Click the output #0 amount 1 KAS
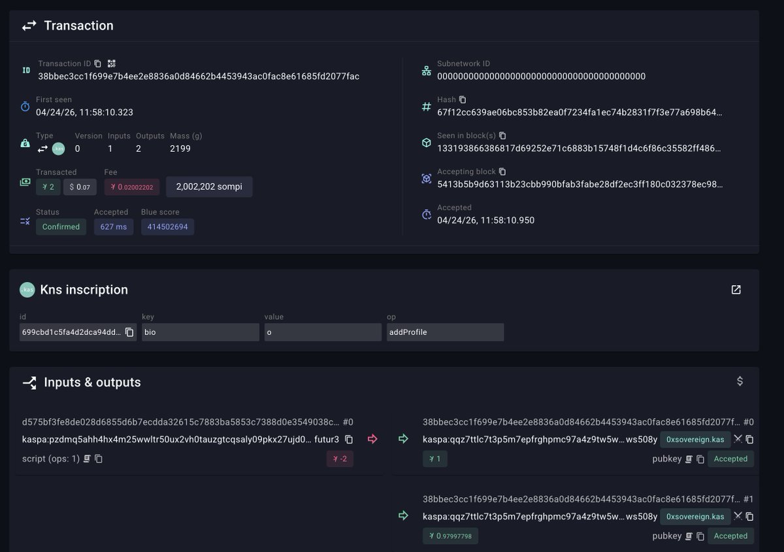Image resolution: width=784 pixels, height=552 pixels. [x=435, y=459]
